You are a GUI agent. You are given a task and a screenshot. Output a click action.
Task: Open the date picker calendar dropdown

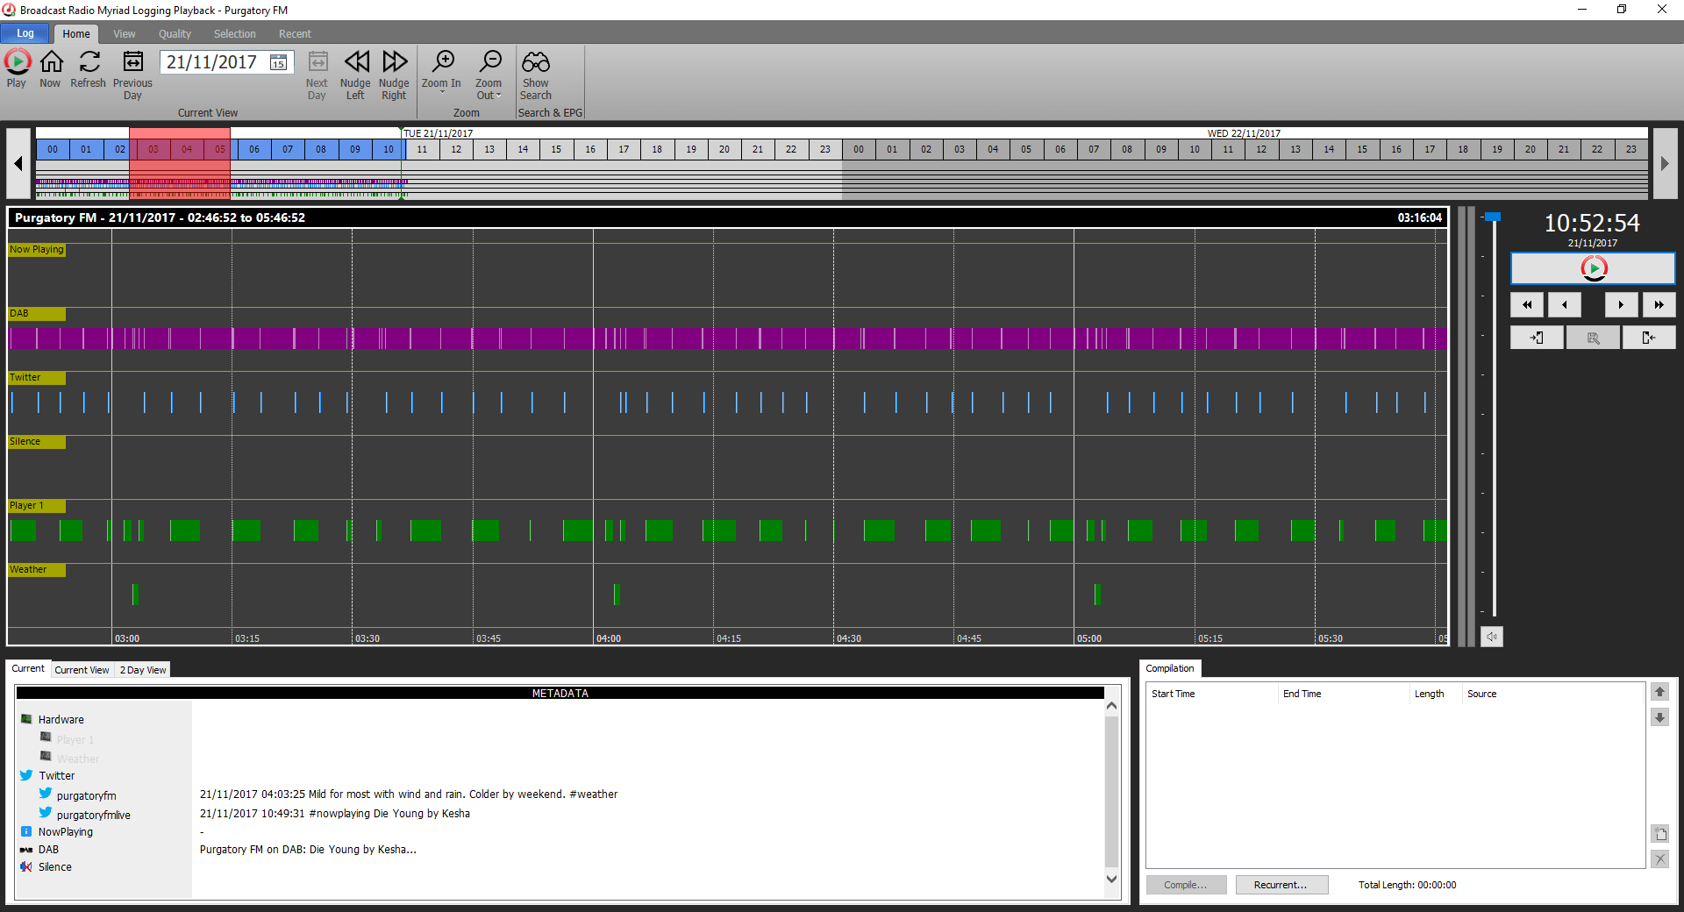tap(279, 62)
